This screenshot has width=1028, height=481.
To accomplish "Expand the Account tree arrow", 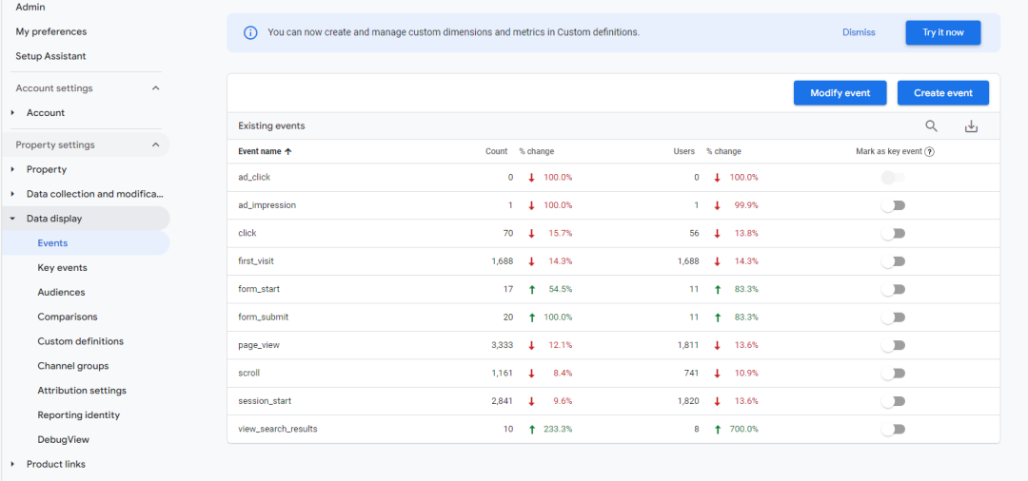I will [x=12, y=112].
